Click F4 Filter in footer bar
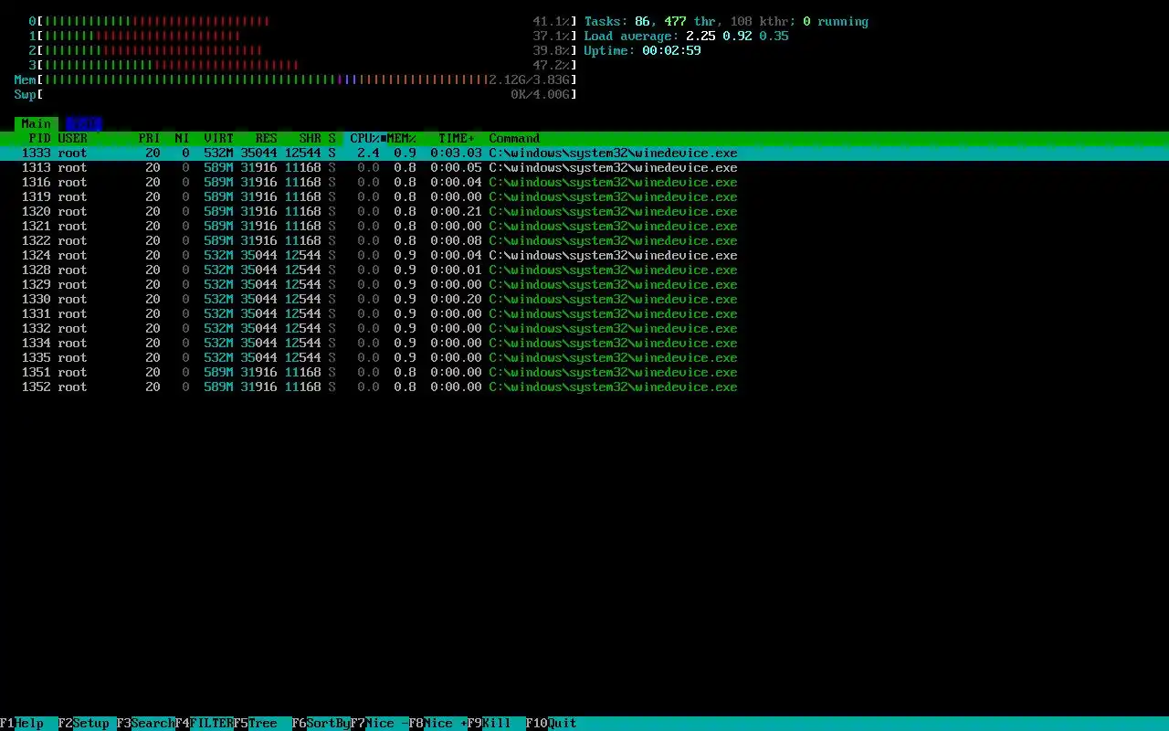 [x=205, y=723]
